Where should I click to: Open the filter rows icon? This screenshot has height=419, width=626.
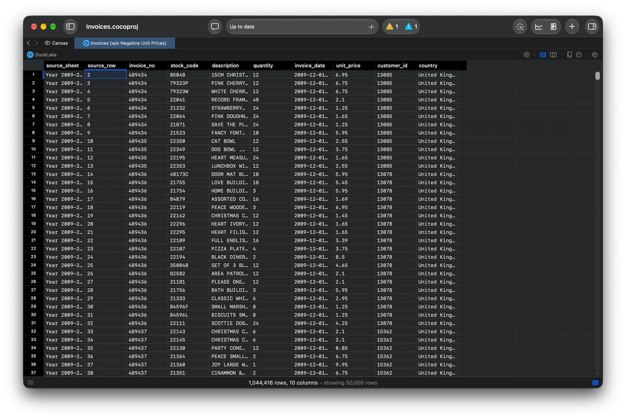pyautogui.click(x=527, y=55)
